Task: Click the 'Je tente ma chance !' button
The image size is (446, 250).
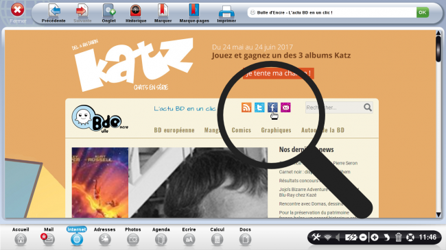Action: point(278,73)
